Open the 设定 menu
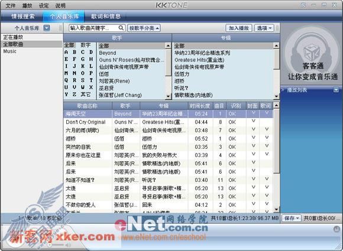Image resolution: width=343 pixels, height=251 pixels. click(x=43, y=5)
